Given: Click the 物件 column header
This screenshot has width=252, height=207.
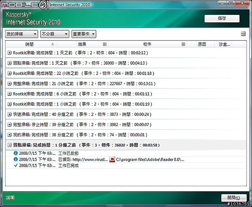Looking at the screenshot, I should [148, 44].
